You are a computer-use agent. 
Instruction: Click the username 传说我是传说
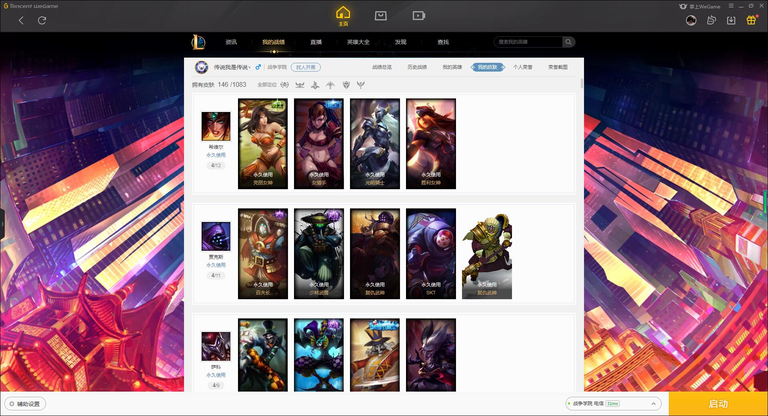tap(232, 67)
